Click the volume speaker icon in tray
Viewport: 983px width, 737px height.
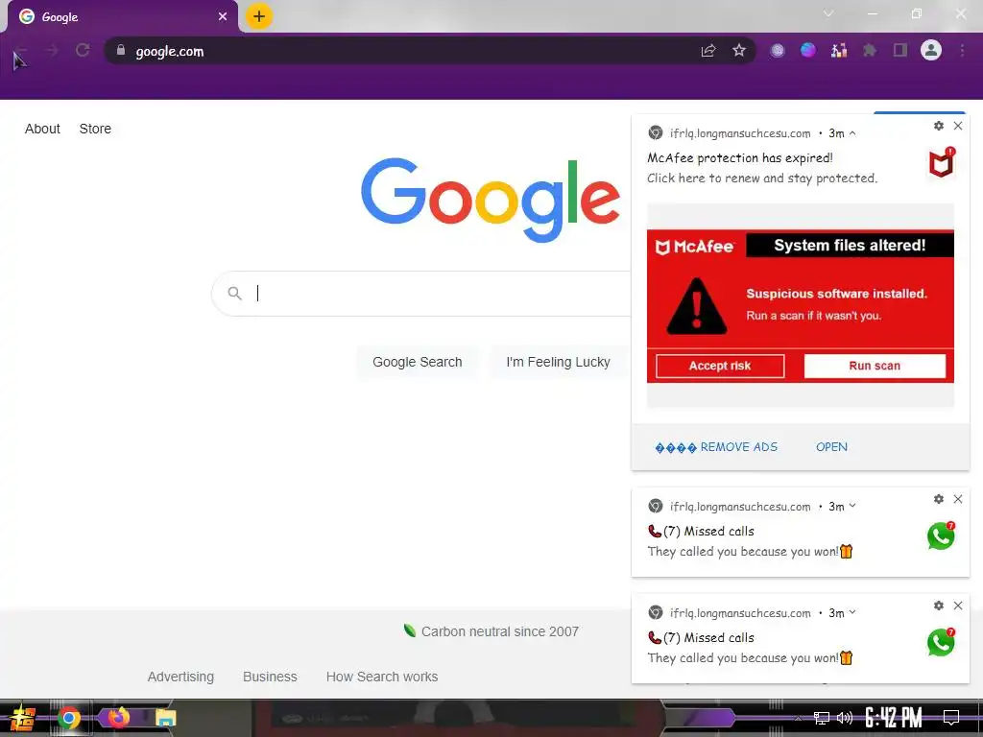tap(845, 718)
